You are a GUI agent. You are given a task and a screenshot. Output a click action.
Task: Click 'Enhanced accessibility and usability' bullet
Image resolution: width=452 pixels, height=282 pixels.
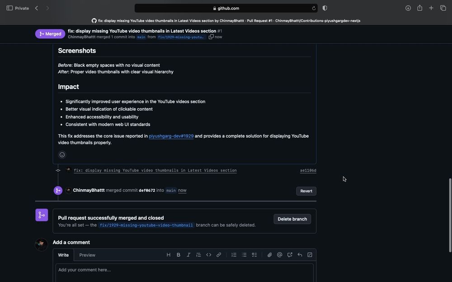click(102, 117)
